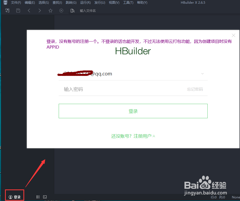The height and width of the screenshot is (201, 240).
Task: Open the 跳转(G) menu
Action: coord(71,3)
